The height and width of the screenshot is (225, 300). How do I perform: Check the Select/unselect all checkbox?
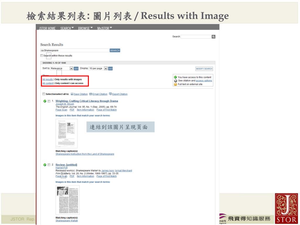44,94
